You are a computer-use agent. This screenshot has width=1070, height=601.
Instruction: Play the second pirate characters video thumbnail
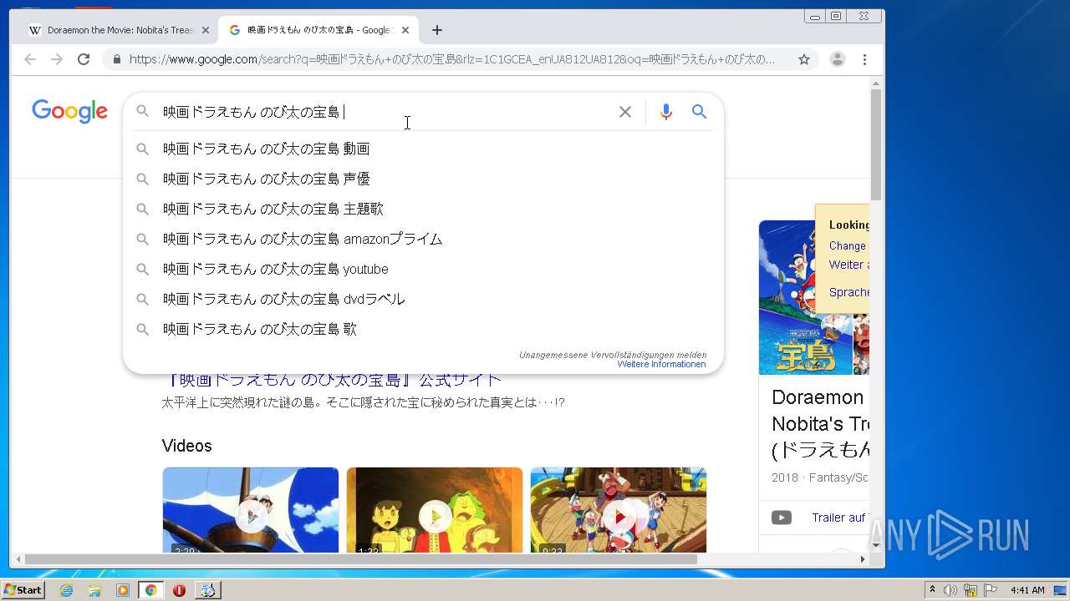[435, 510]
